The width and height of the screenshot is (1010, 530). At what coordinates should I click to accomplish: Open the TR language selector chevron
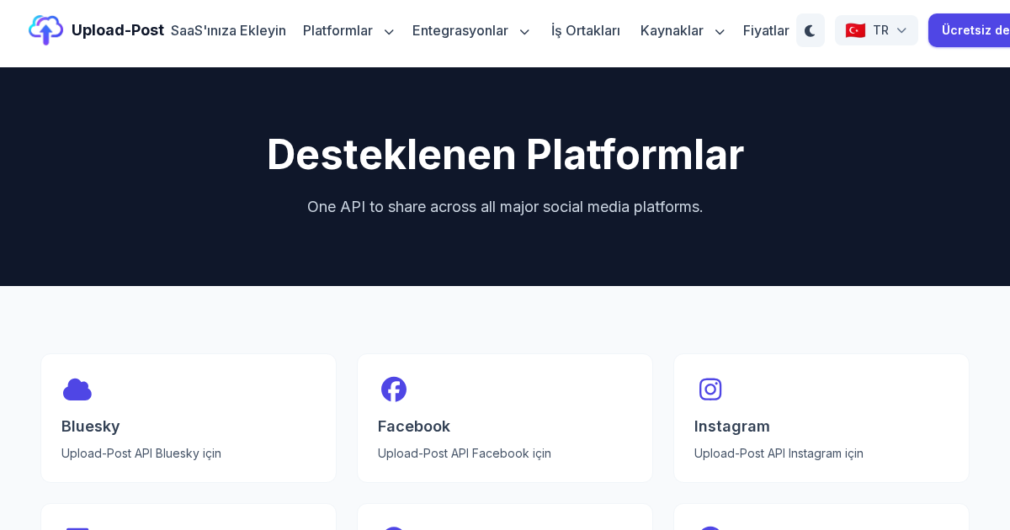[x=901, y=30]
